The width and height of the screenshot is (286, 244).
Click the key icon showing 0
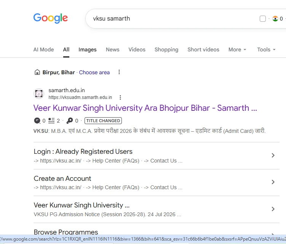click(70, 121)
